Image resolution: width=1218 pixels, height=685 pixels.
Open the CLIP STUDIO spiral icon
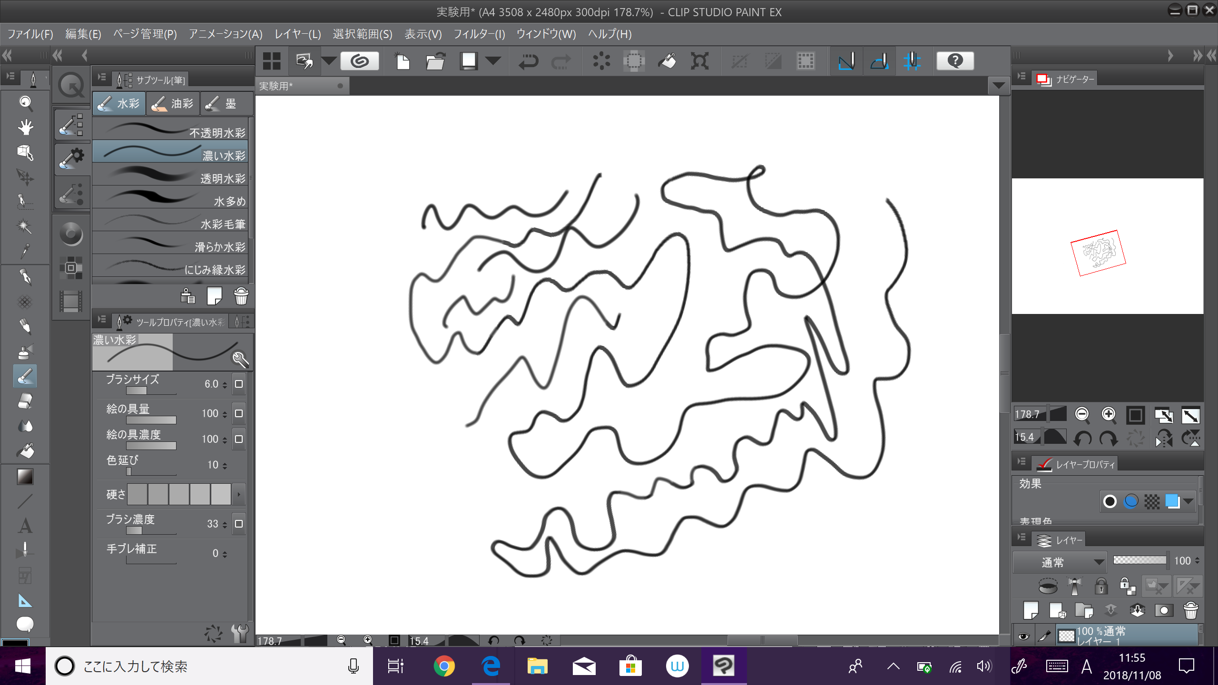360,61
